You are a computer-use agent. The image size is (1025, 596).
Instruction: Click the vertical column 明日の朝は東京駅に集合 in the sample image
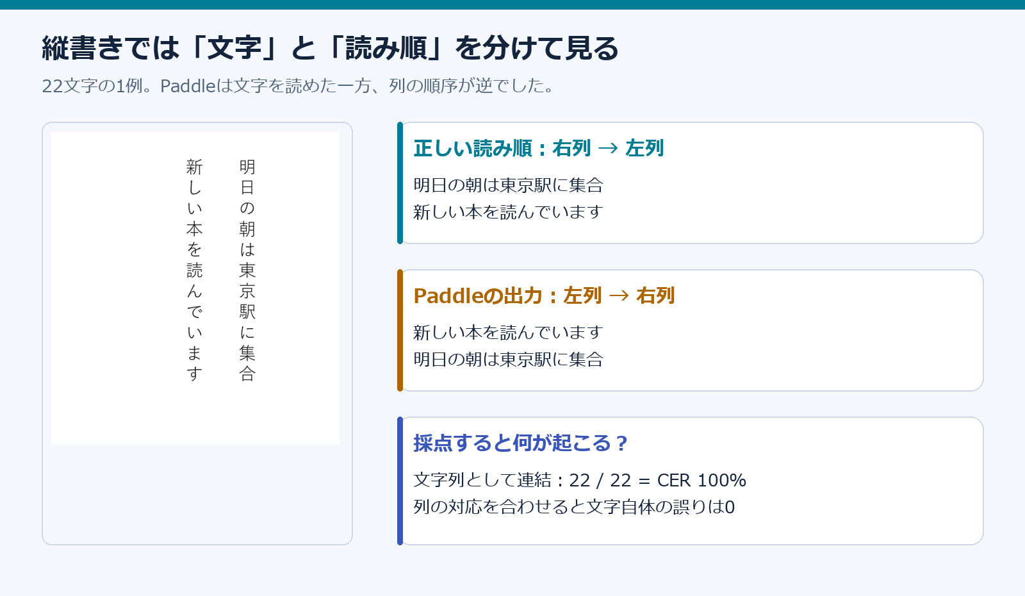click(x=247, y=270)
